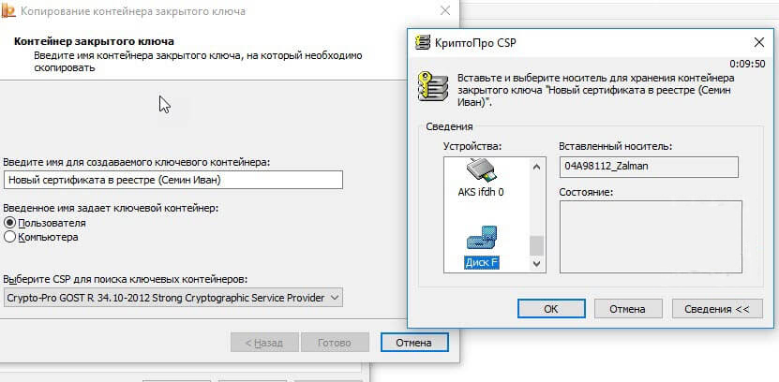
Task: Click the key container icon in the КриптоПро dialog
Action: click(432, 85)
